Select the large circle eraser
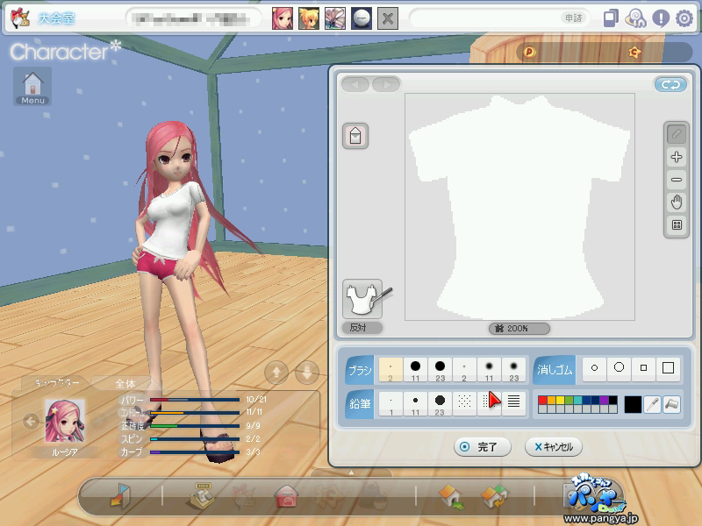 click(619, 368)
